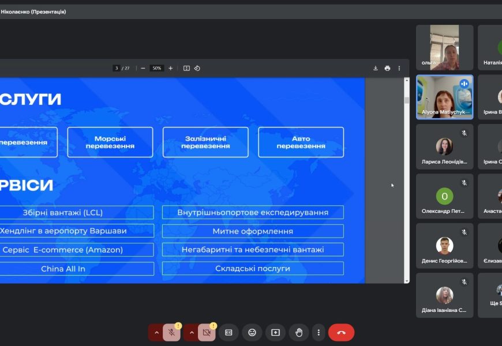Open more options in meeting toolbar
The width and height of the screenshot is (502, 346).
[x=319, y=332]
